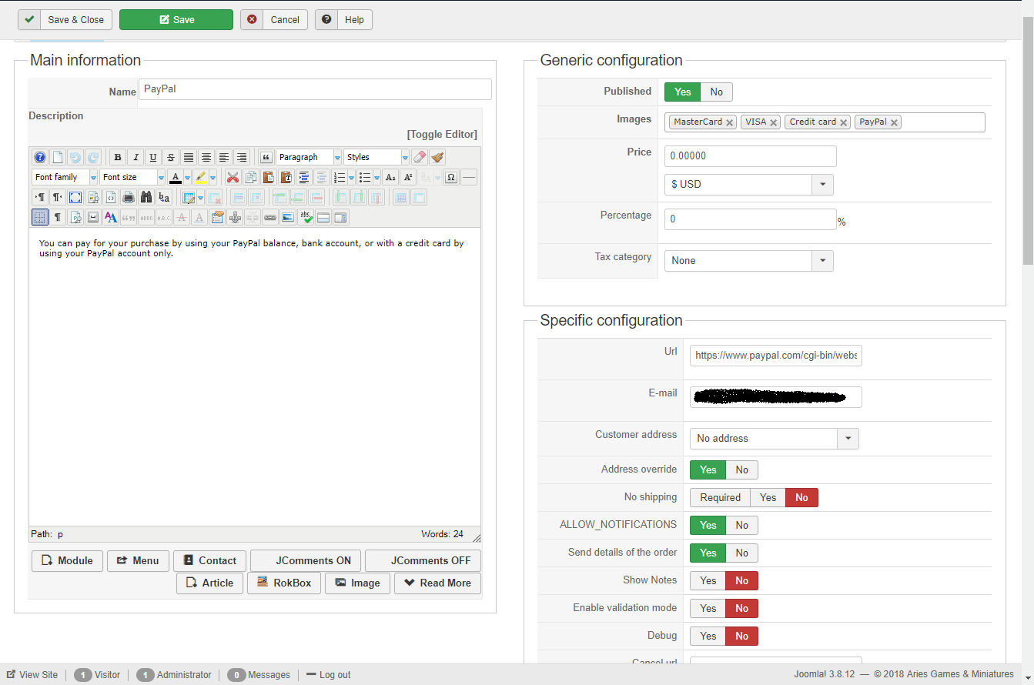This screenshot has height=685, width=1034.
Task: Click Administrator in the status bar
Action: (174, 675)
